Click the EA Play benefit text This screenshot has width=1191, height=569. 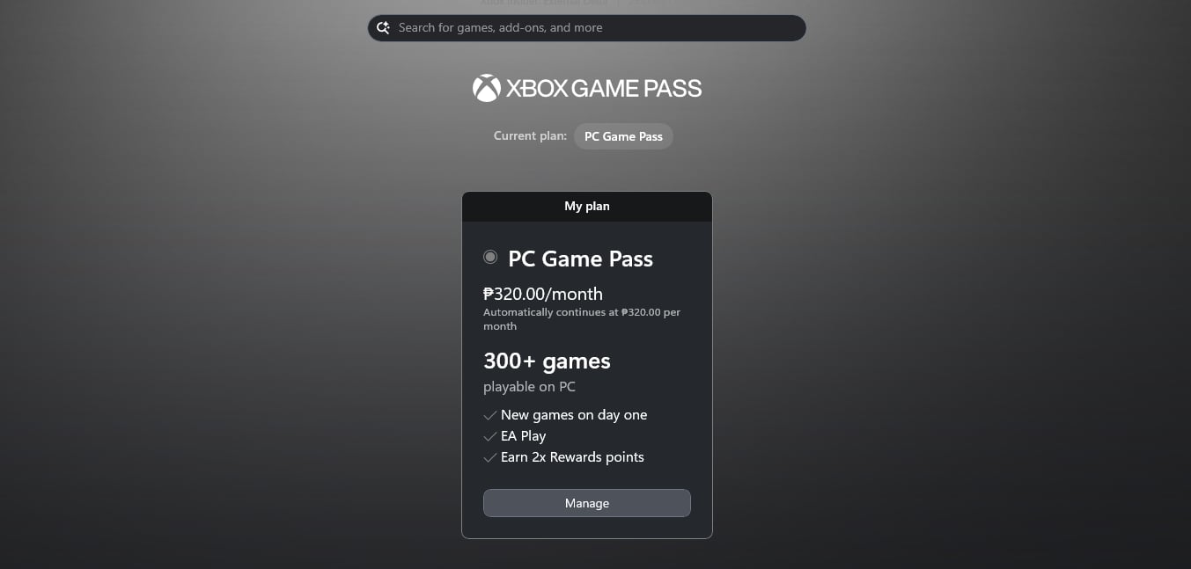(x=524, y=436)
